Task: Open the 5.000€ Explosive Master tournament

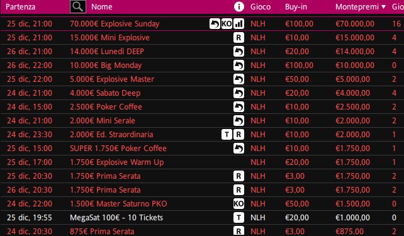Action: point(112,79)
